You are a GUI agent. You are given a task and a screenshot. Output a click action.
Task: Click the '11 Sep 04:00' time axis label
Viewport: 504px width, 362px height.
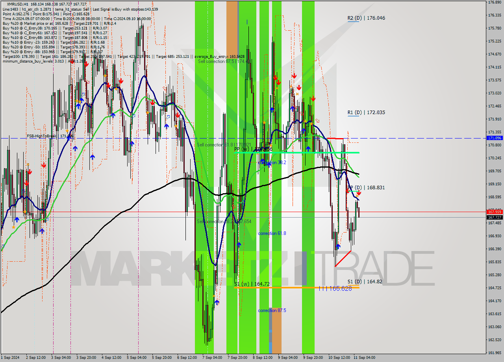pos(365,358)
